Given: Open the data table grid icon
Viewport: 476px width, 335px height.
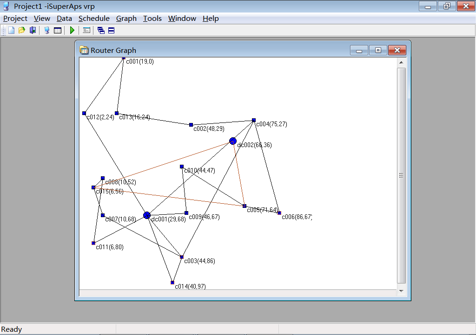Looking at the screenshot, I should pos(58,31).
